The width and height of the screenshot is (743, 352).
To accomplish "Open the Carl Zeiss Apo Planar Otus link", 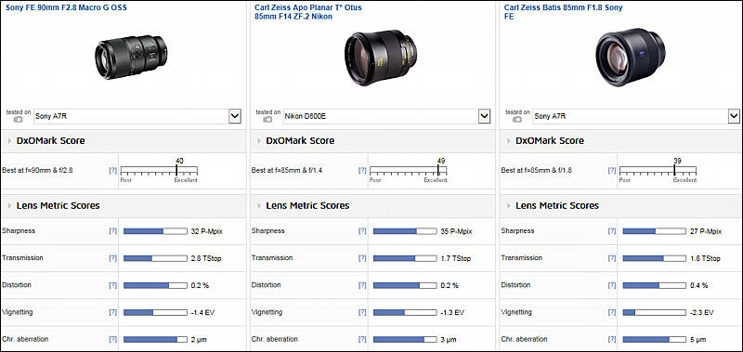I will (x=308, y=12).
